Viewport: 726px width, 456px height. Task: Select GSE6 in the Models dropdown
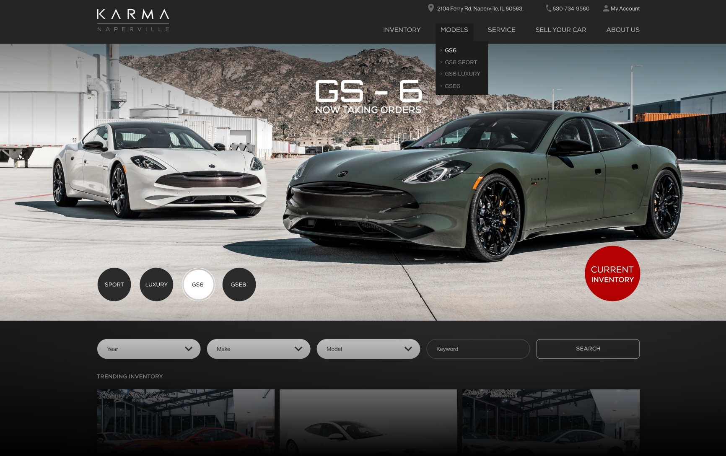point(452,86)
